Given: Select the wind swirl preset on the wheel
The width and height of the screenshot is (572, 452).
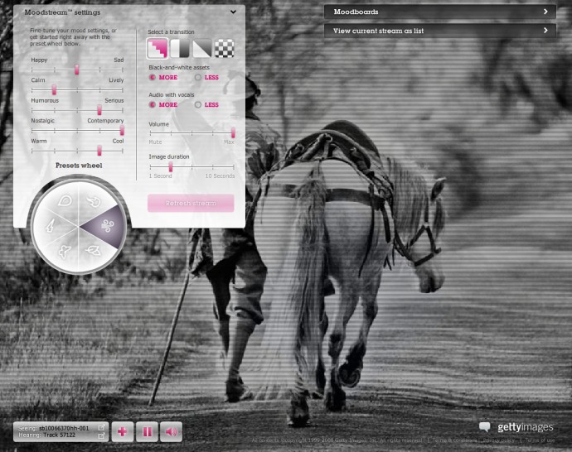Looking at the screenshot, I should (104, 225).
